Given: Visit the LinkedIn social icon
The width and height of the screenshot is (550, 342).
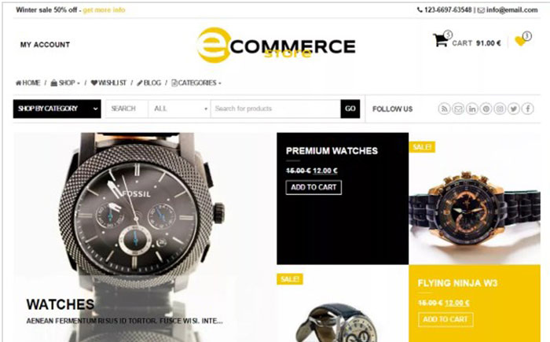Looking at the screenshot, I should [472, 108].
